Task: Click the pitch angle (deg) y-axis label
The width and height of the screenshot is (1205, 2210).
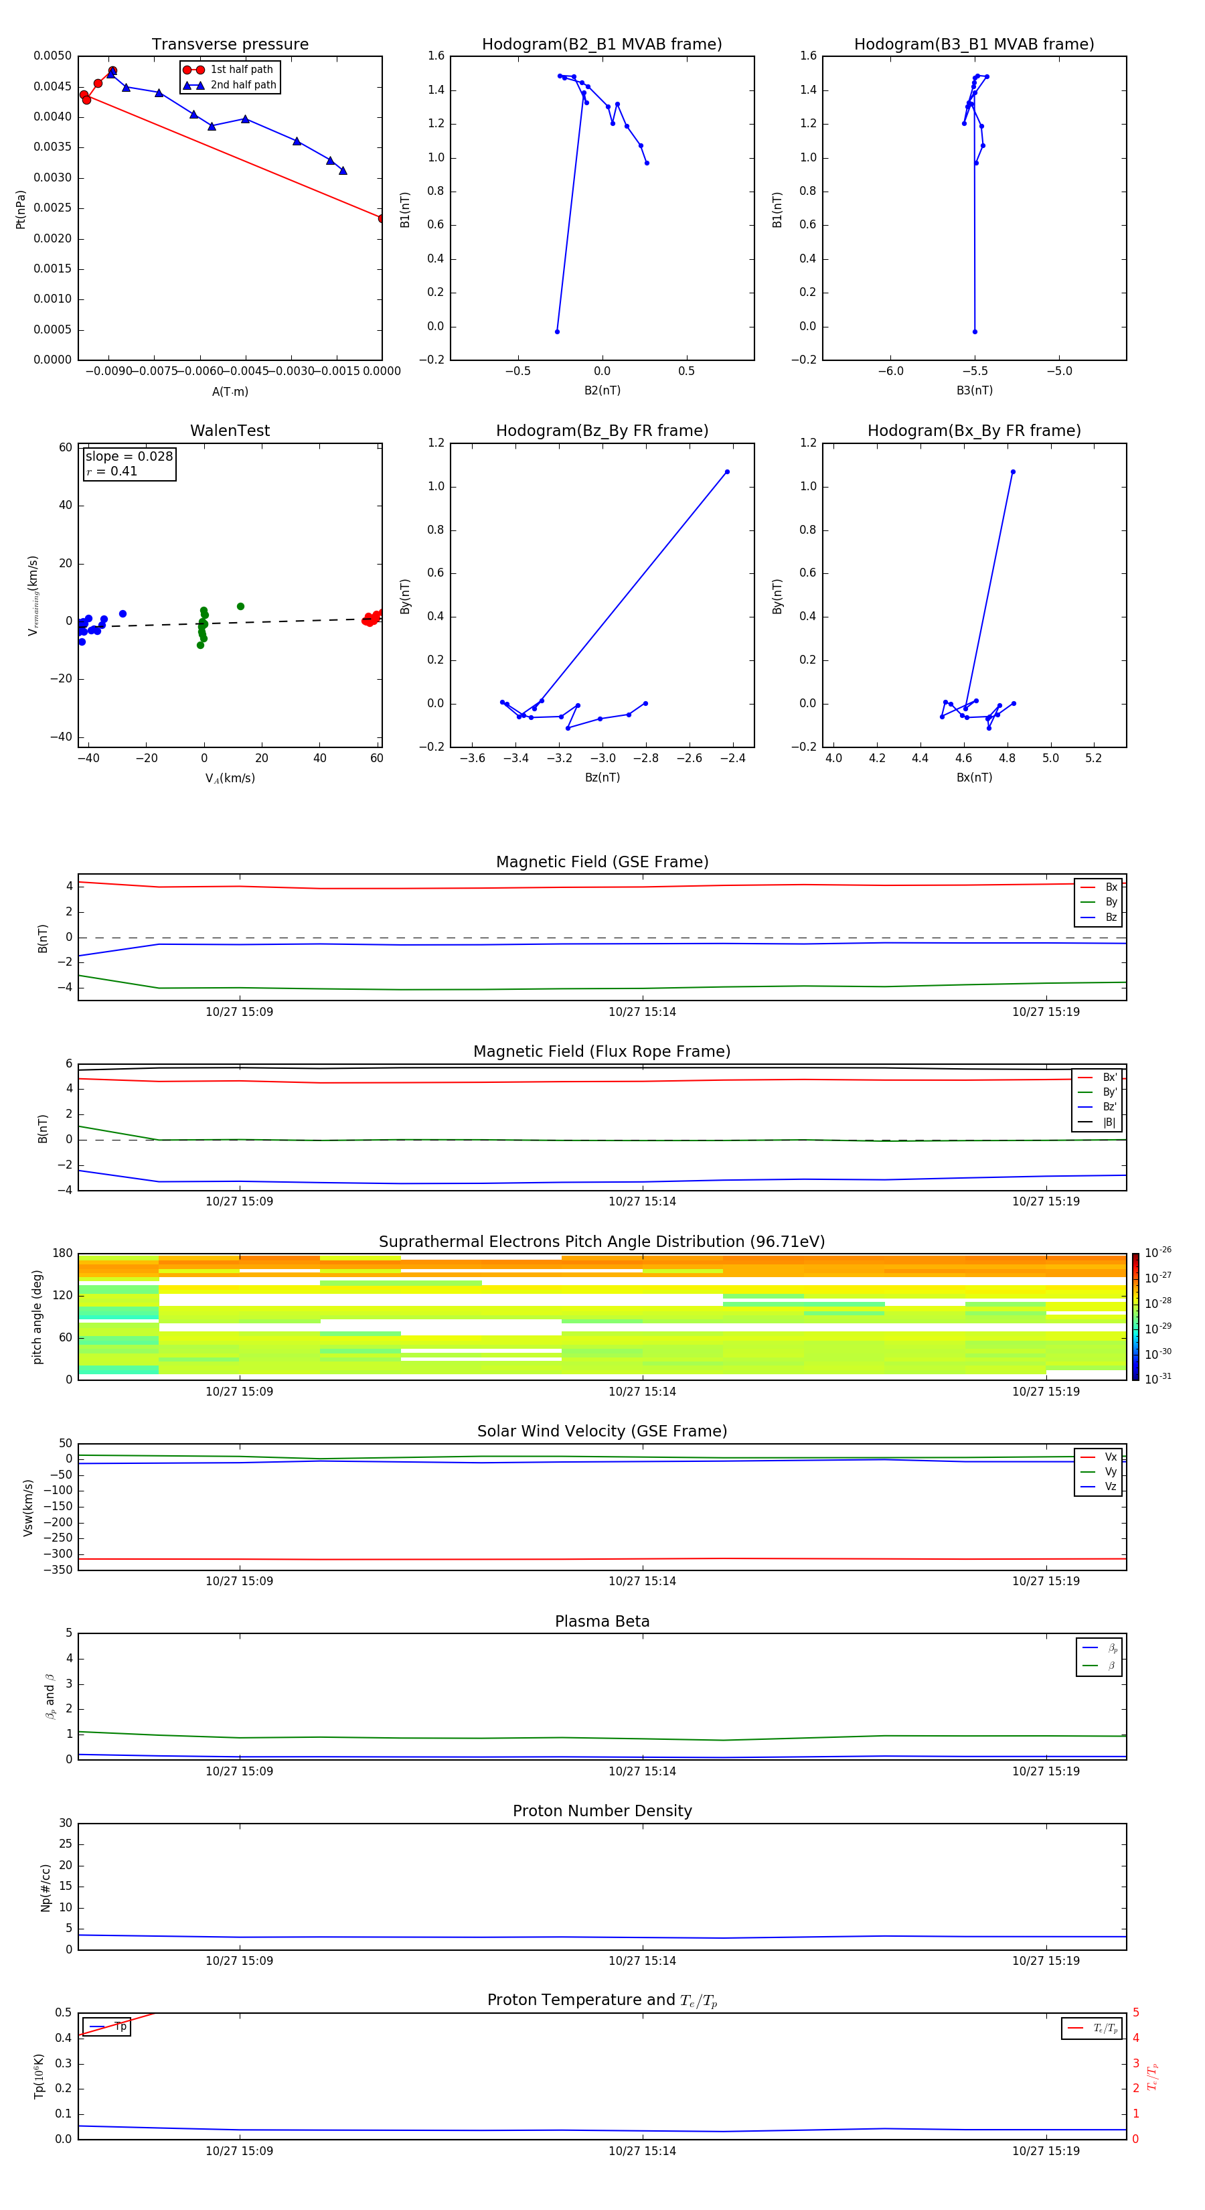Action: [37, 1317]
